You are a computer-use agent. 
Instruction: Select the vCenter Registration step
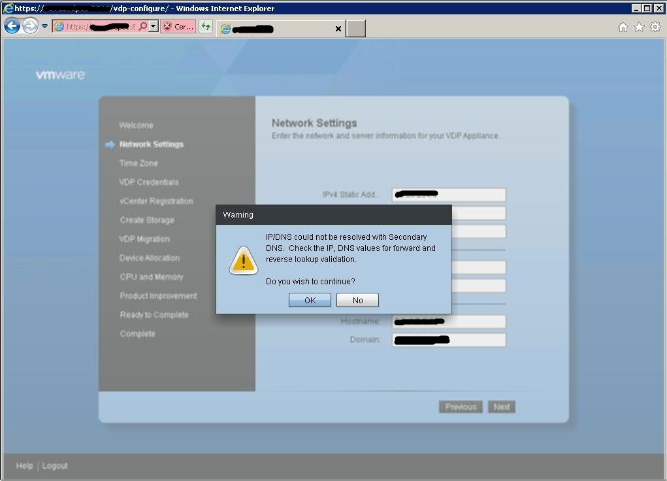pyautogui.click(x=157, y=201)
